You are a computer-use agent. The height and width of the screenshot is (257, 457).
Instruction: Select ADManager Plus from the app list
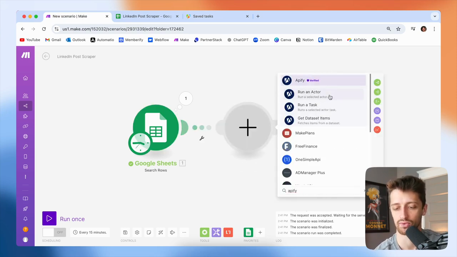click(x=324, y=173)
